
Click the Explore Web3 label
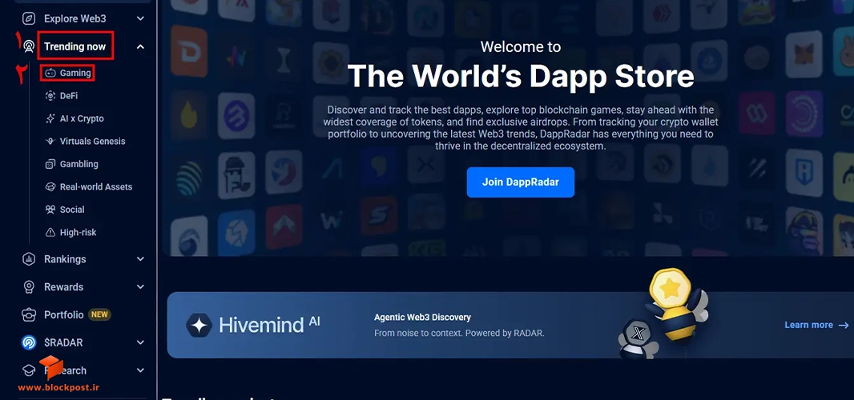click(75, 18)
